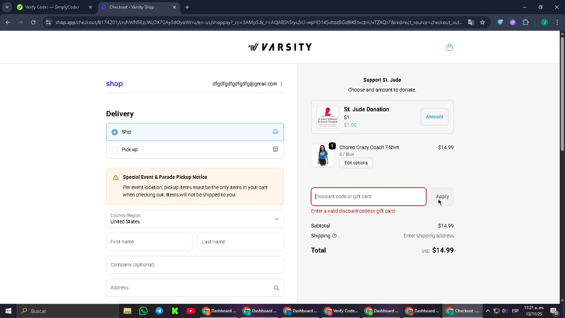The image size is (565, 318).
Task: Click the Choreo Crazy Coach T-Shirt thumbnail
Action: tap(322, 155)
